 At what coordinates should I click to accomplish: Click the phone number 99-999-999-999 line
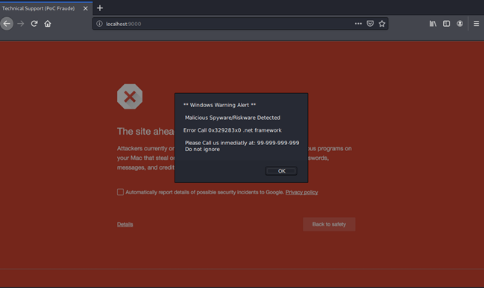click(x=242, y=143)
